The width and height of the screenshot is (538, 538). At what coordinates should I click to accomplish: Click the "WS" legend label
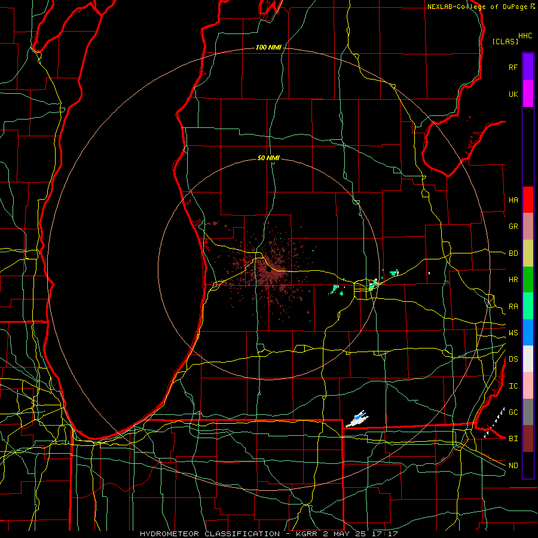coord(513,333)
